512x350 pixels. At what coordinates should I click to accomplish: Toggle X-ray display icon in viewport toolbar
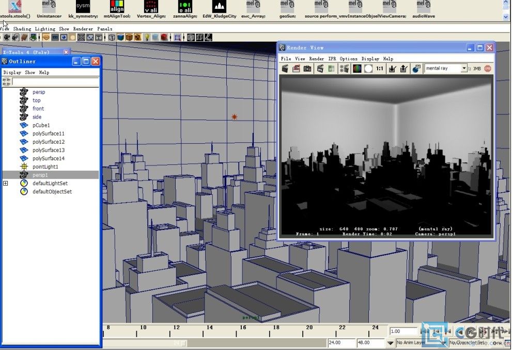(190, 38)
